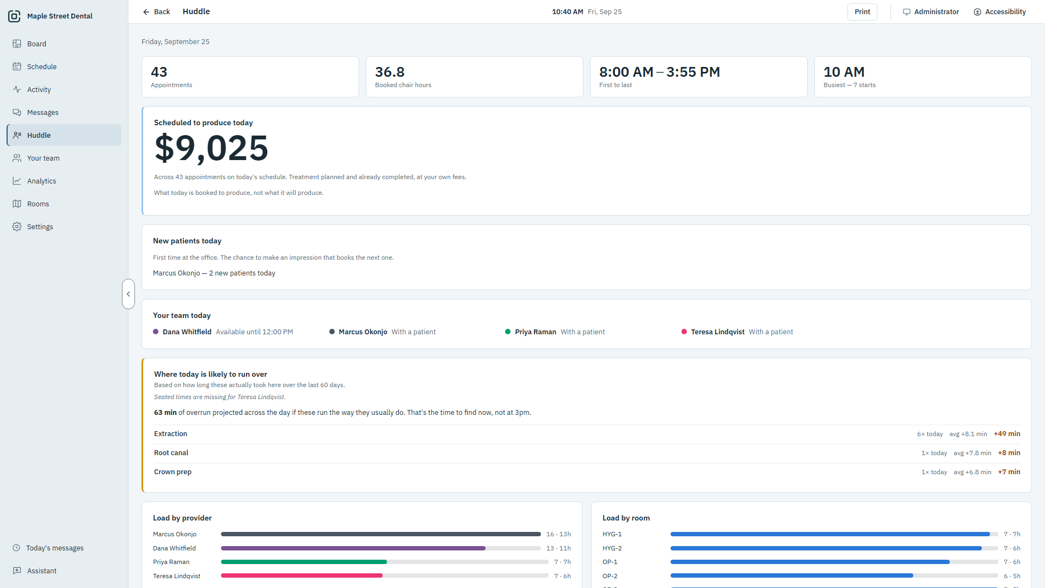This screenshot has width=1045, height=588.
Task: Click the Print button
Action: pyautogui.click(x=862, y=12)
